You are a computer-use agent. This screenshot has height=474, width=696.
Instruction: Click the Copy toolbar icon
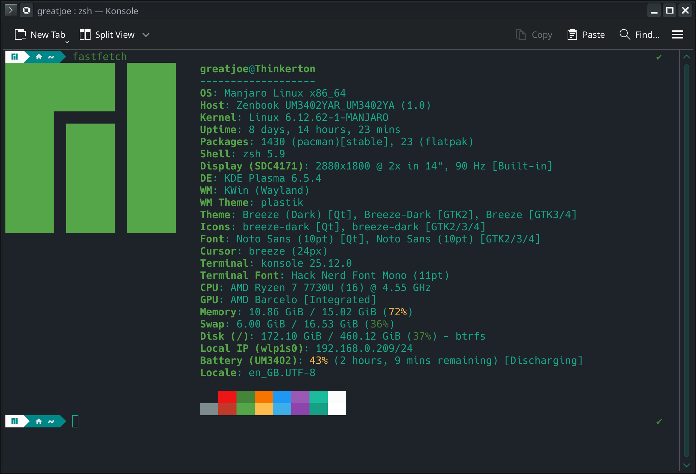tap(521, 35)
